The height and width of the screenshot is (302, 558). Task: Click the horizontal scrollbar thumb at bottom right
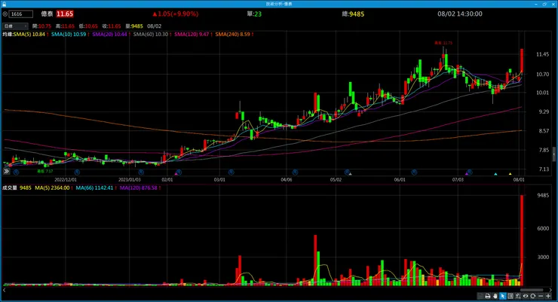point(532,290)
